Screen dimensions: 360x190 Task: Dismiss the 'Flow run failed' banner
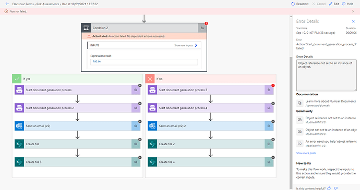353,11
